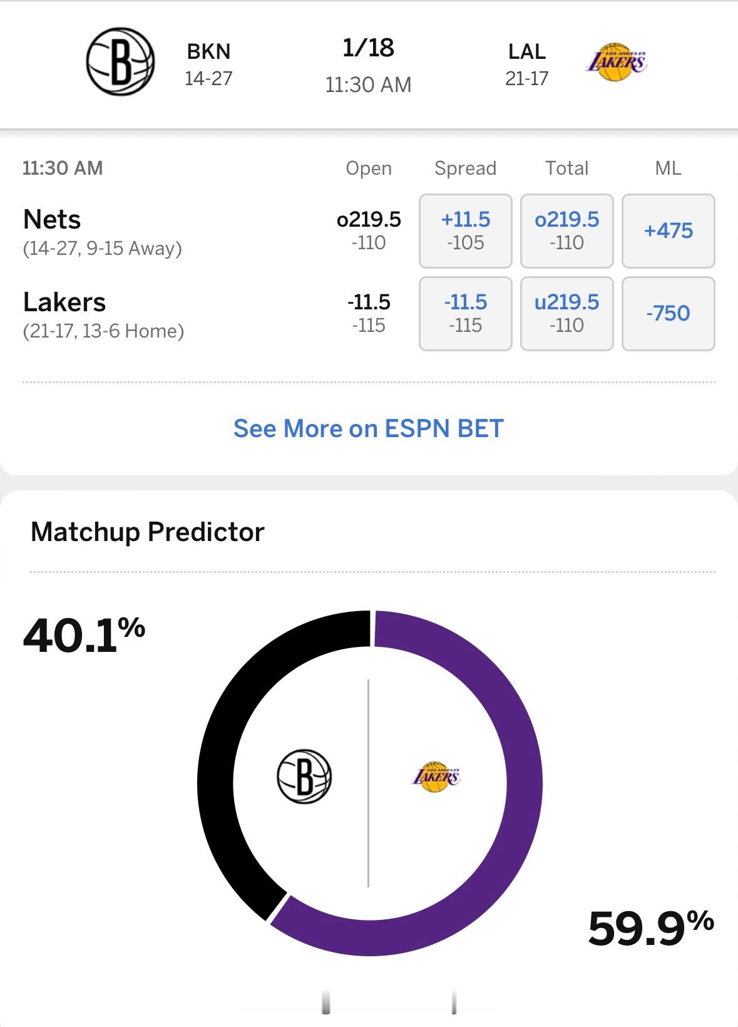Tap the Matchup Predictor heading

click(148, 532)
